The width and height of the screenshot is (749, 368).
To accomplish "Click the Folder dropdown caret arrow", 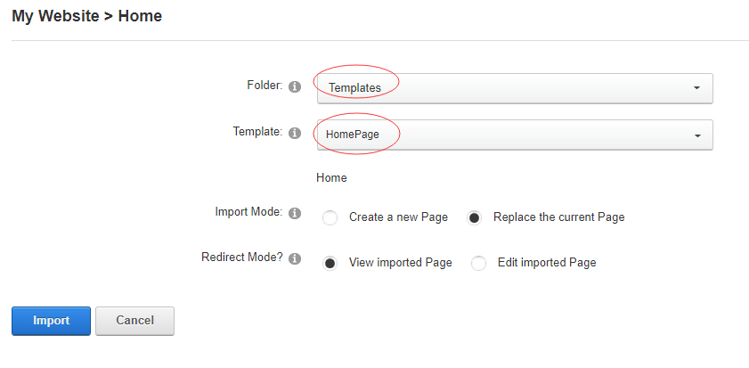I will coord(696,88).
